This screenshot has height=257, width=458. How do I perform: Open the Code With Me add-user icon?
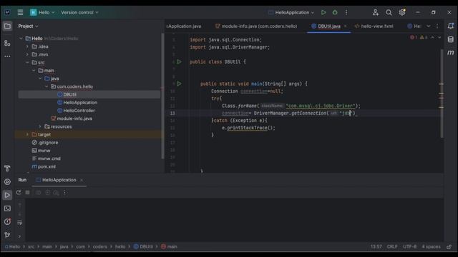coord(376,13)
